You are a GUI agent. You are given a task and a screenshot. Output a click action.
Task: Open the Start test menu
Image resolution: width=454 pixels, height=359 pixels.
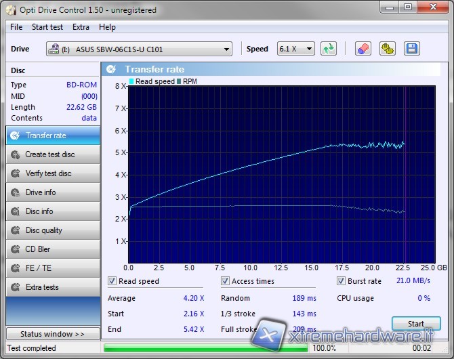(47, 27)
